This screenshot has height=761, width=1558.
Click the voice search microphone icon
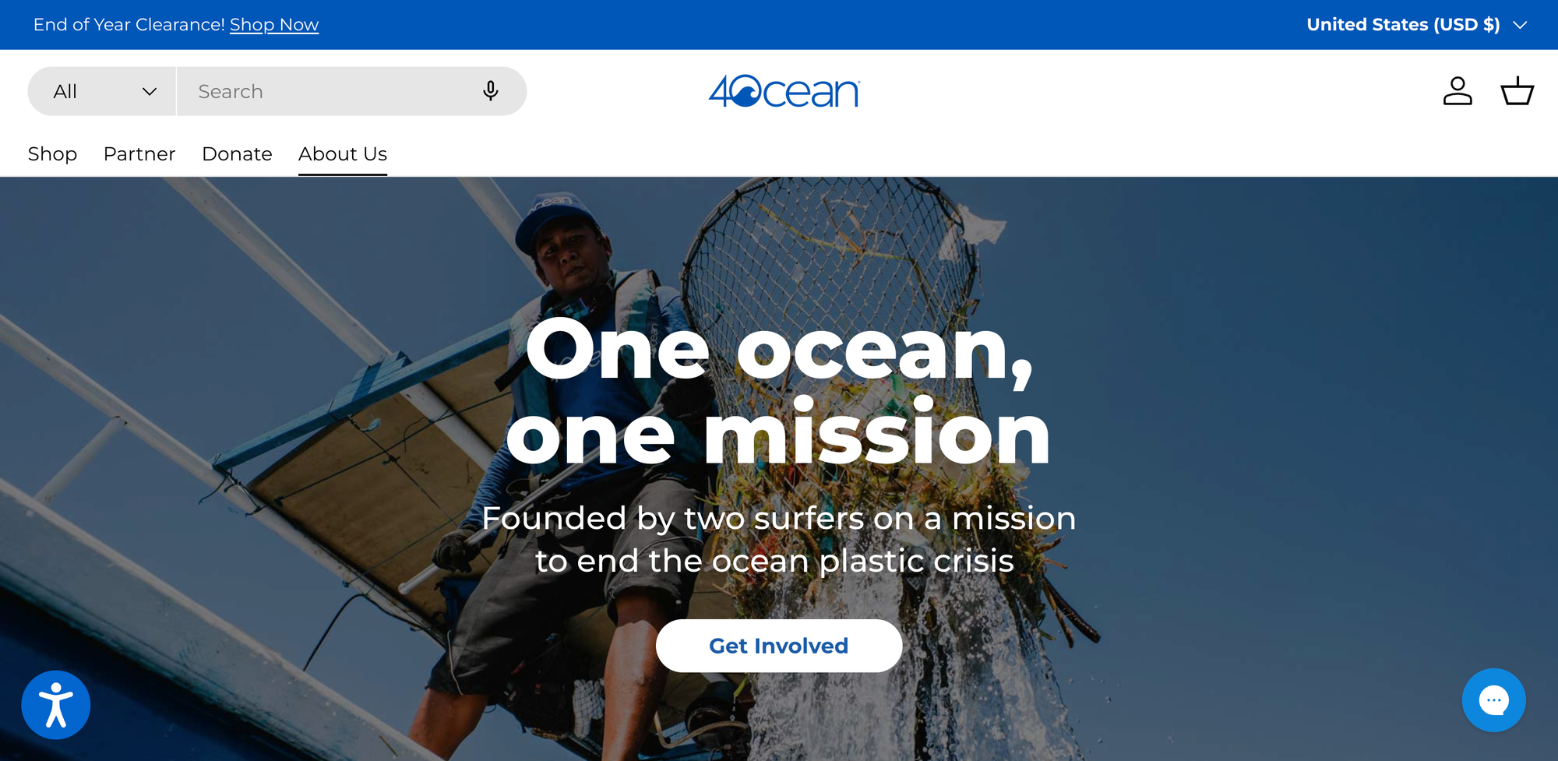click(x=490, y=91)
